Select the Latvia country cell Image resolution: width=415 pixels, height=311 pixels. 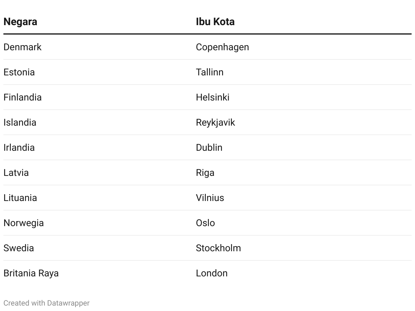(16, 172)
